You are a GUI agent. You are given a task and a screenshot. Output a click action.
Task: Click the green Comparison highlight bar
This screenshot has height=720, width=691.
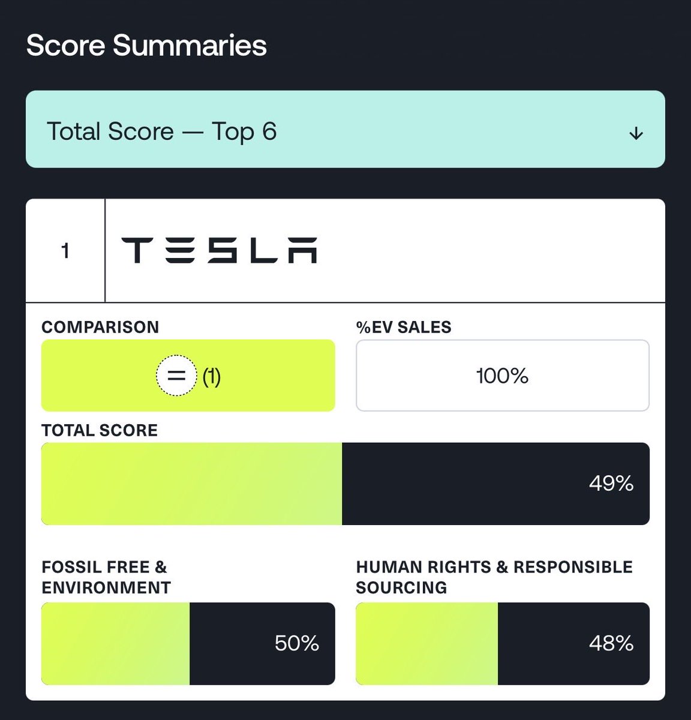coord(188,376)
